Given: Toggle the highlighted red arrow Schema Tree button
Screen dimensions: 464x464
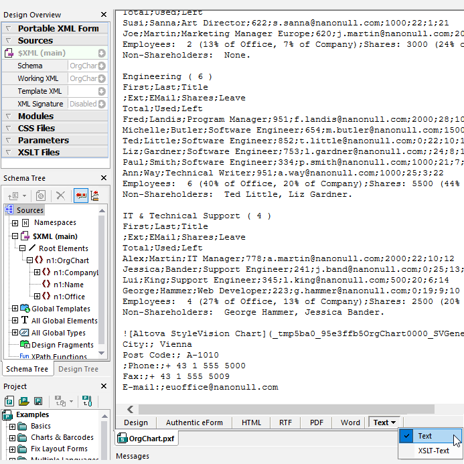Looking at the screenshot, I should point(80,195).
